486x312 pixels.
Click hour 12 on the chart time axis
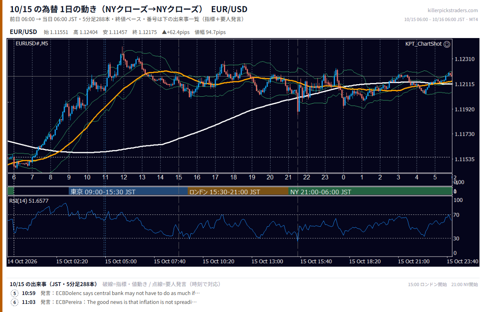[x=124, y=178]
